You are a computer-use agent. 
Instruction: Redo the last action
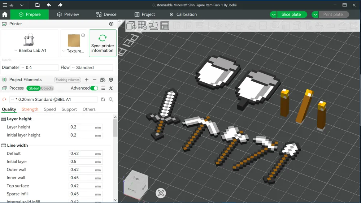pos(60,5)
